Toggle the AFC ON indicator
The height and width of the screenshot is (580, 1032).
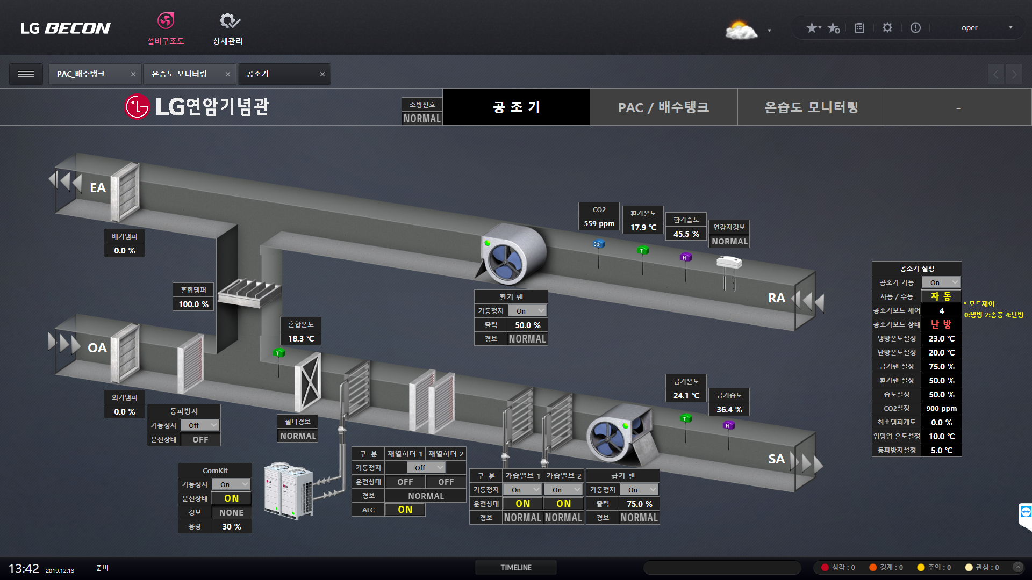[405, 510]
